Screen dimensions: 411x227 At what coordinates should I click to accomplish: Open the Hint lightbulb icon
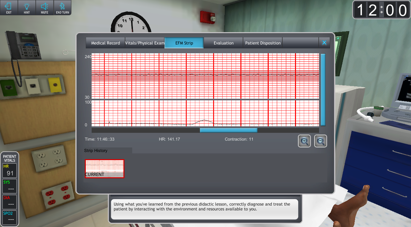(x=27, y=8)
